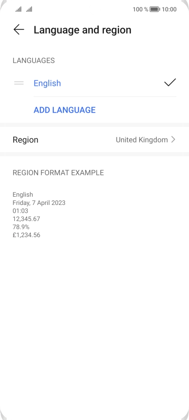
Task: Open the Region chevron arrow
Action: tap(173, 140)
